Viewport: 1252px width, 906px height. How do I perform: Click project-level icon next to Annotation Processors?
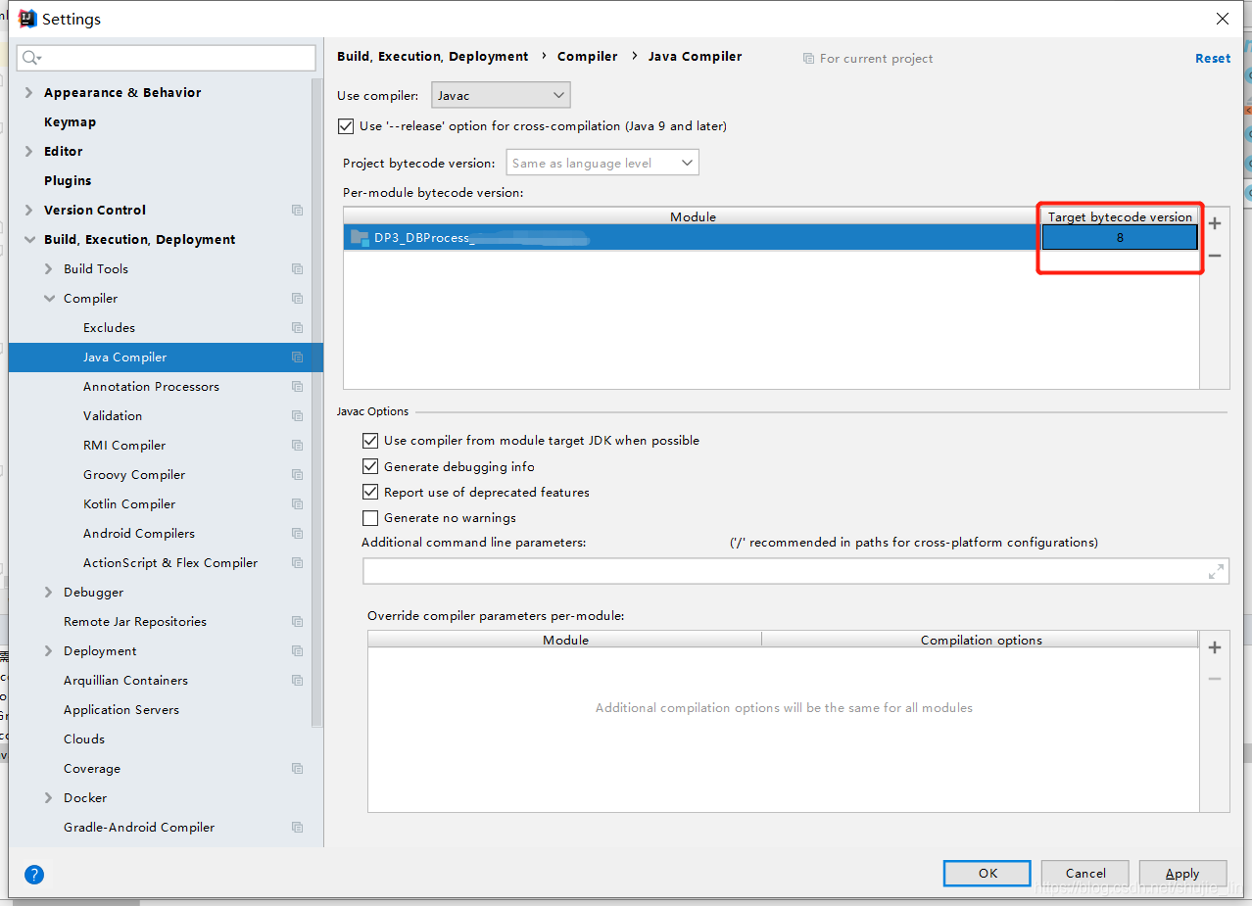click(297, 386)
